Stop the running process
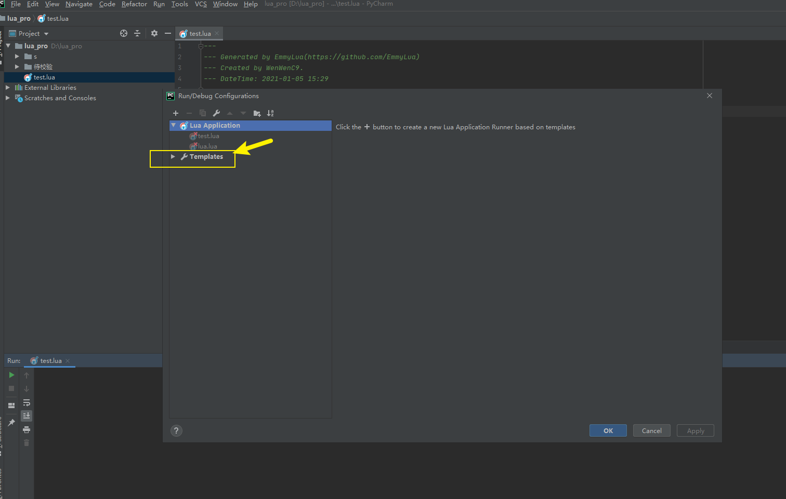Image resolution: width=786 pixels, height=499 pixels. pyautogui.click(x=11, y=388)
